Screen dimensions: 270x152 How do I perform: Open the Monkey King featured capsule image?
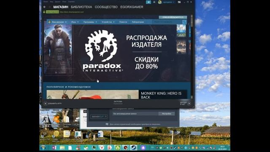coord(92,95)
